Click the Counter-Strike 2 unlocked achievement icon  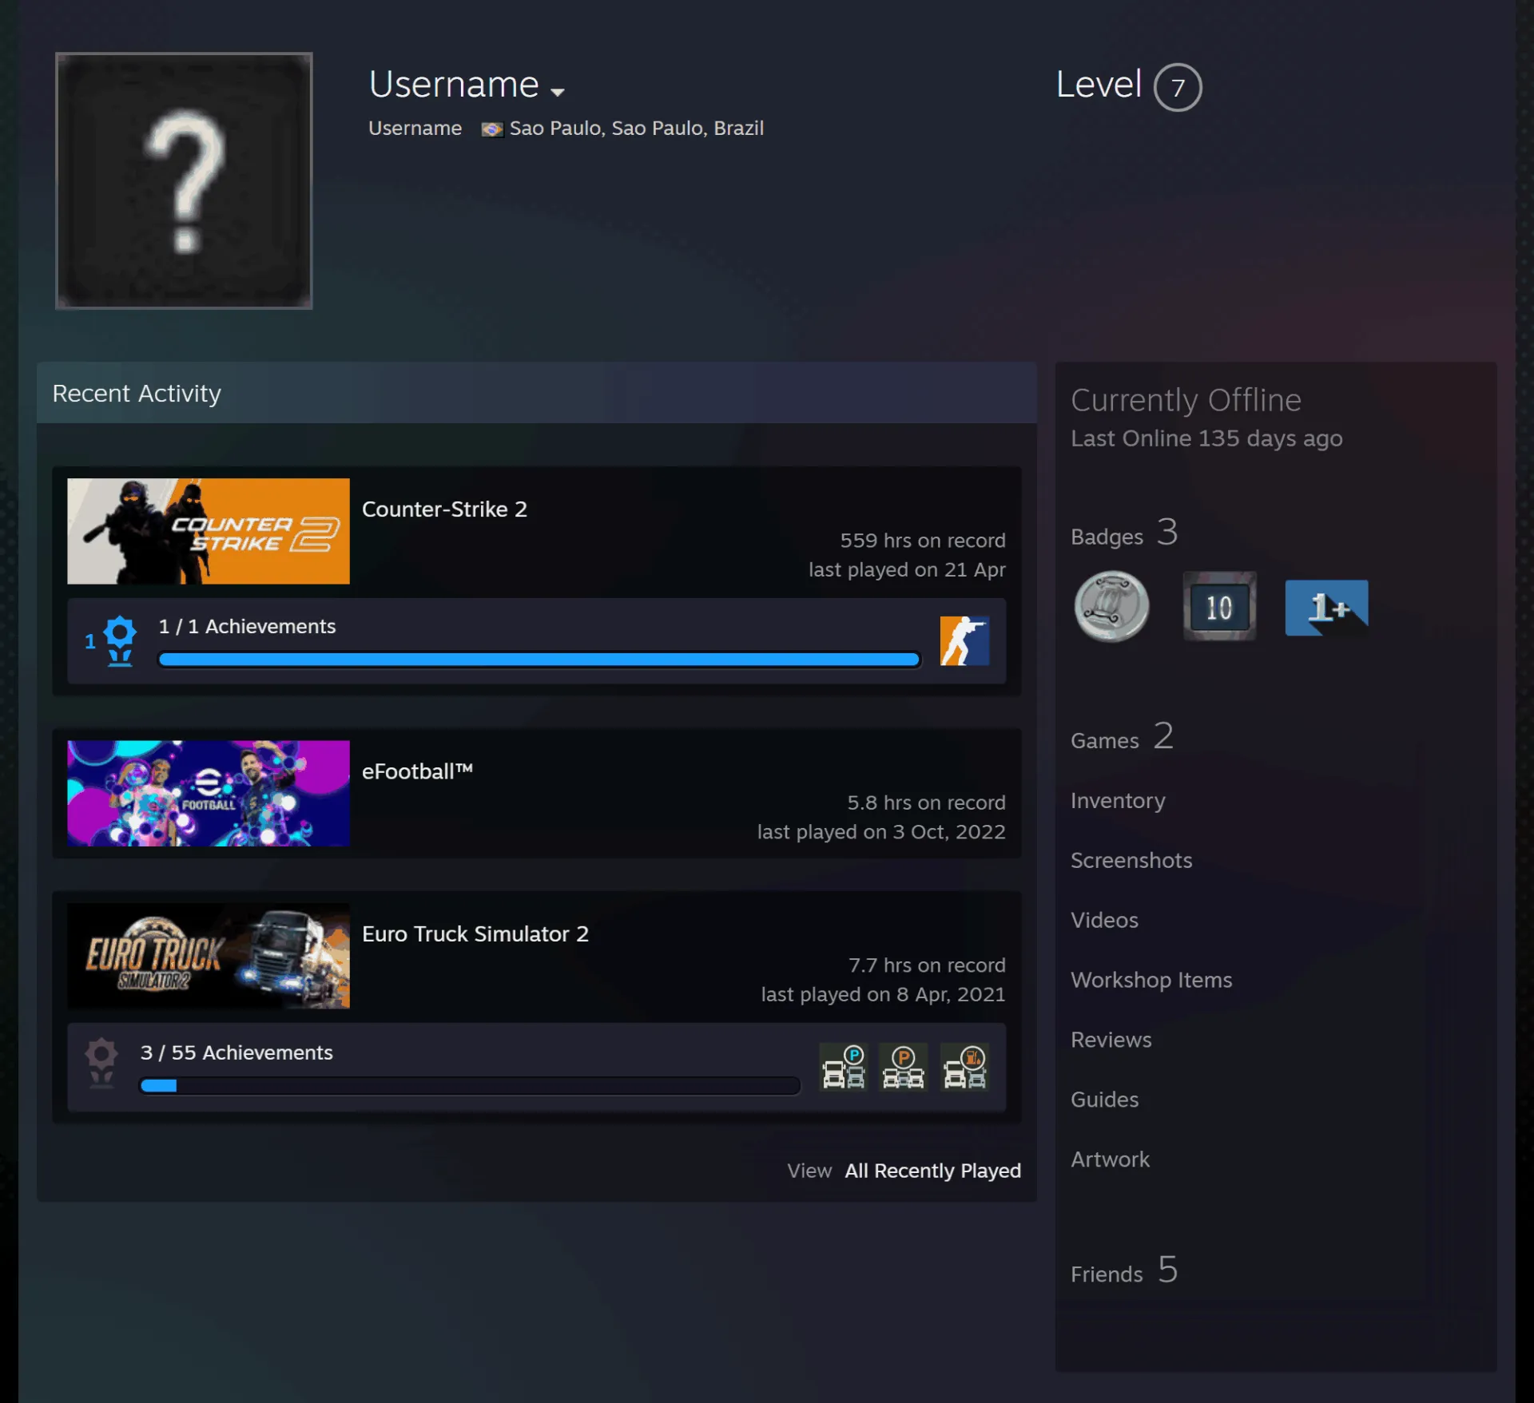click(x=964, y=640)
